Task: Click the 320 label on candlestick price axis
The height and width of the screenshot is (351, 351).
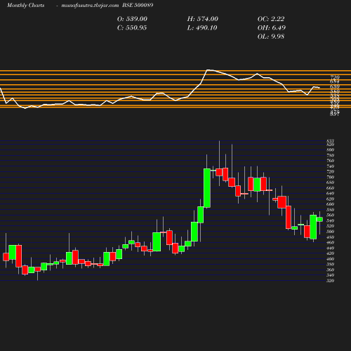Action: coord(330,281)
